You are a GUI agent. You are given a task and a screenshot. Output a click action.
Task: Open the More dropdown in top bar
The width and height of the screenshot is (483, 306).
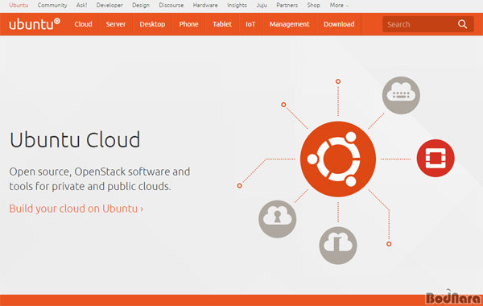pos(339,6)
